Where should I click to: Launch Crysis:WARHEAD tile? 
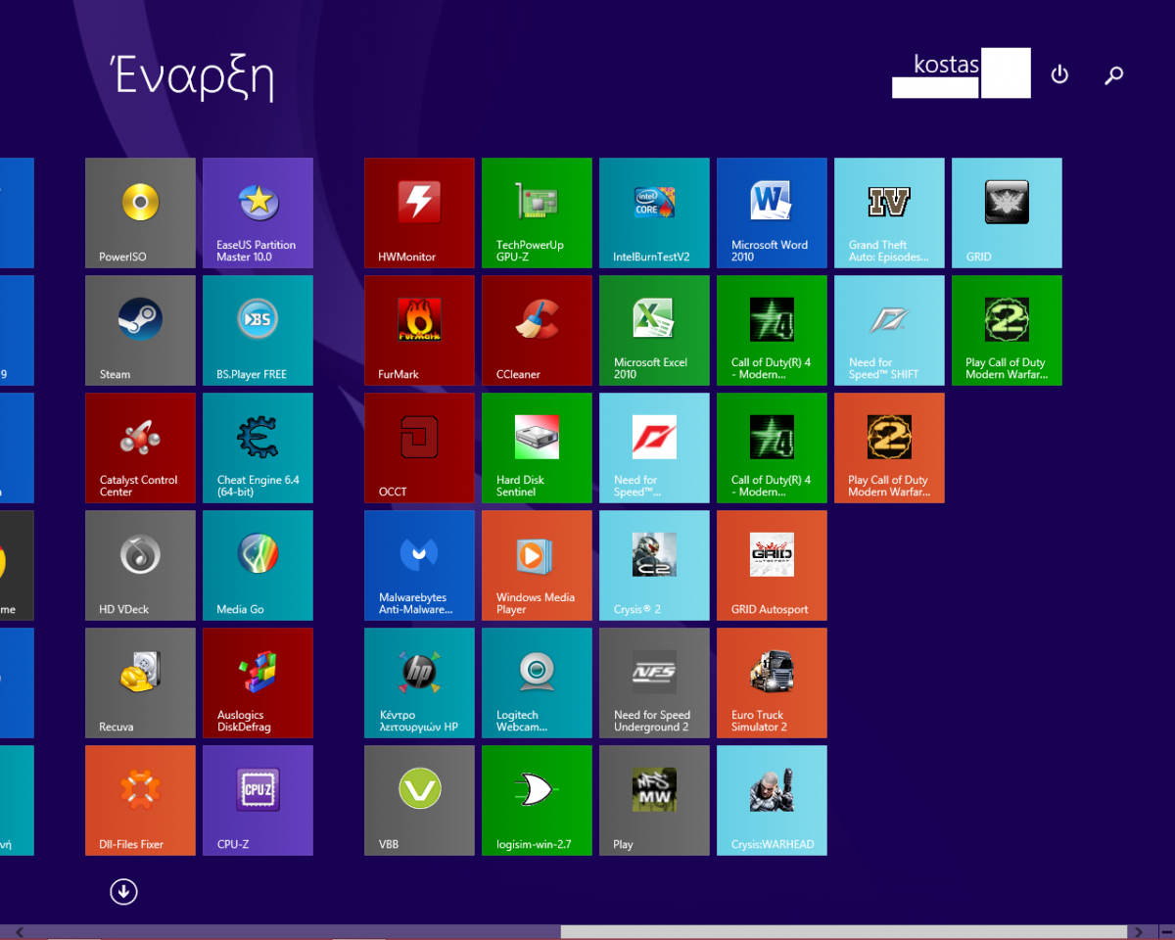[x=772, y=800]
